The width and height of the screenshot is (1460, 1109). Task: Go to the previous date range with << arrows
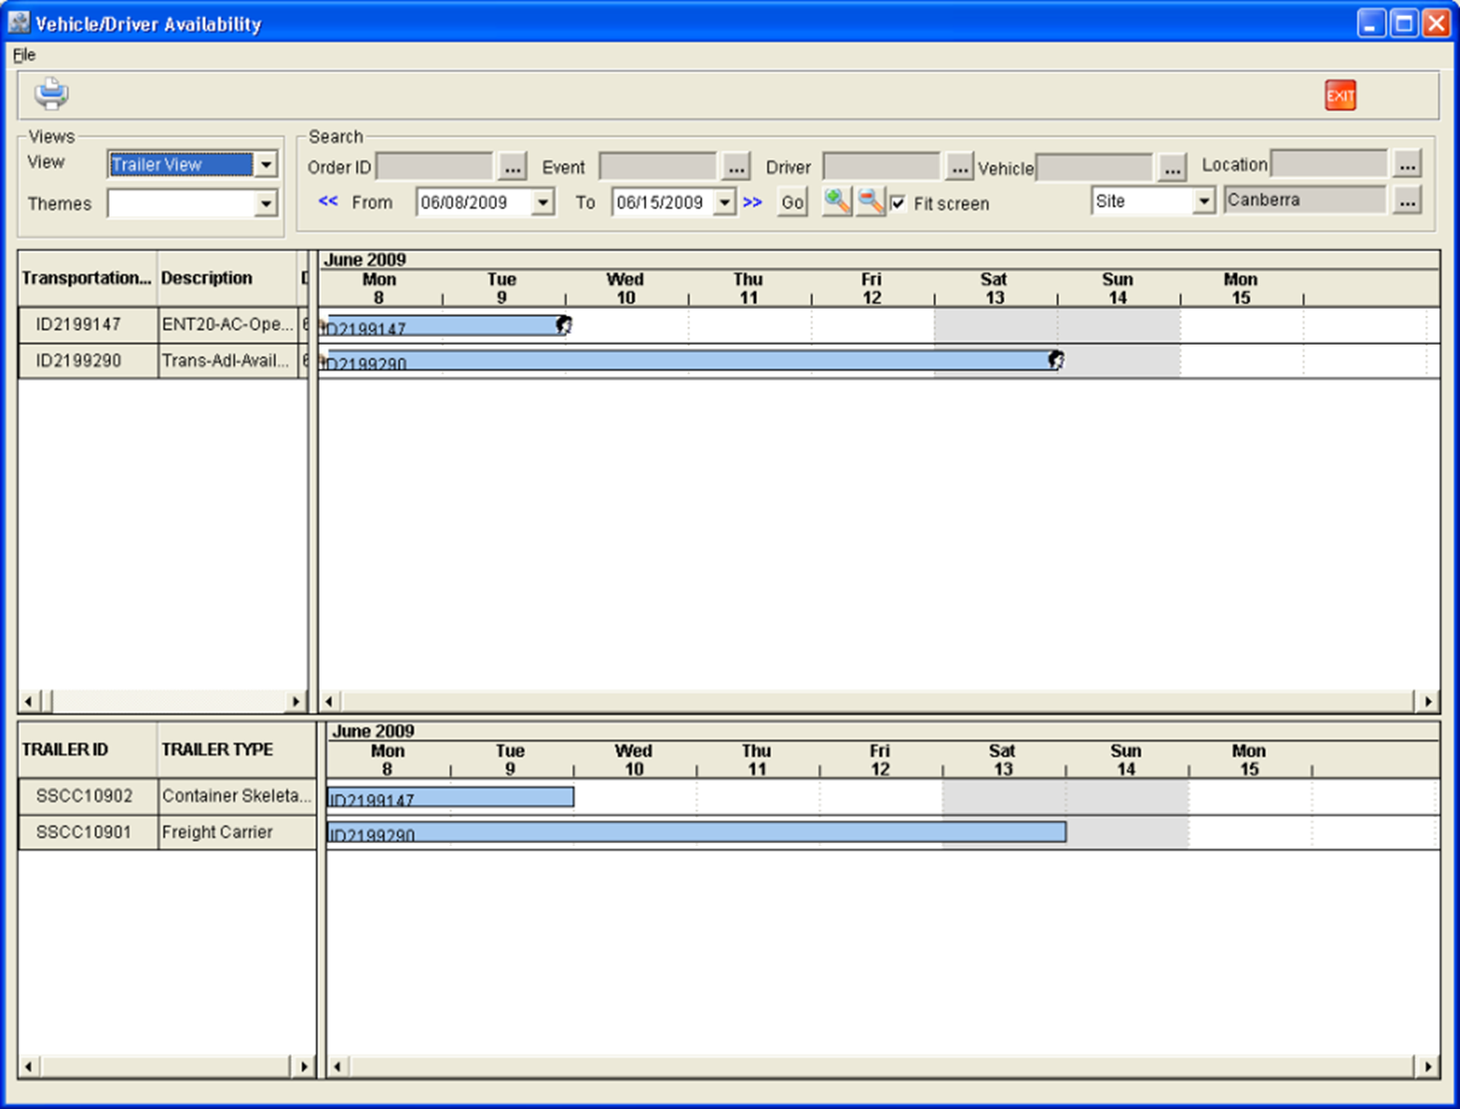tap(328, 201)
